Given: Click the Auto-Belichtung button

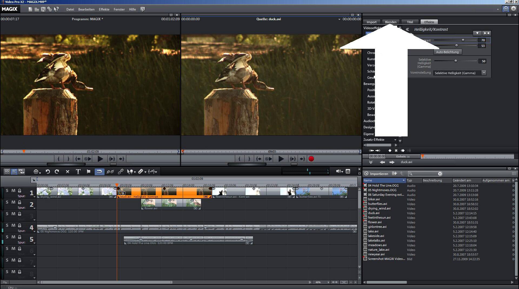Looking at the screenshot, I should point(447,52).
